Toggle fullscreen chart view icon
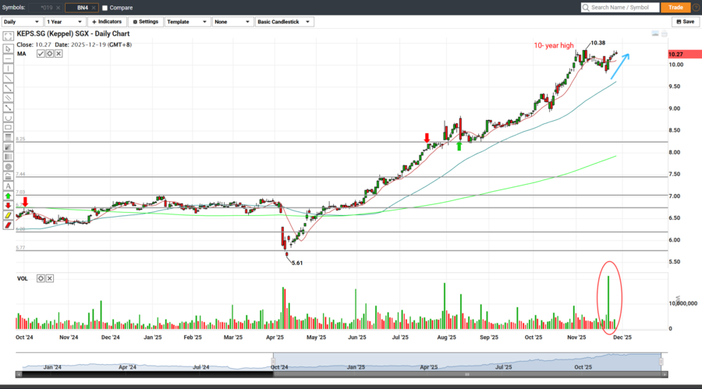Viewport: 702px width, 389px height. [x=8, y=36]
